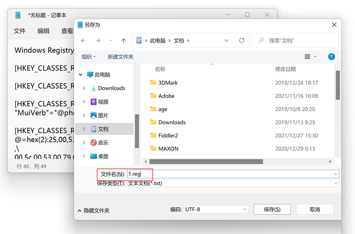Screen dimensions: 355x234
Task: Expand the 音乐 tree node
Action: tap(84, 142)
